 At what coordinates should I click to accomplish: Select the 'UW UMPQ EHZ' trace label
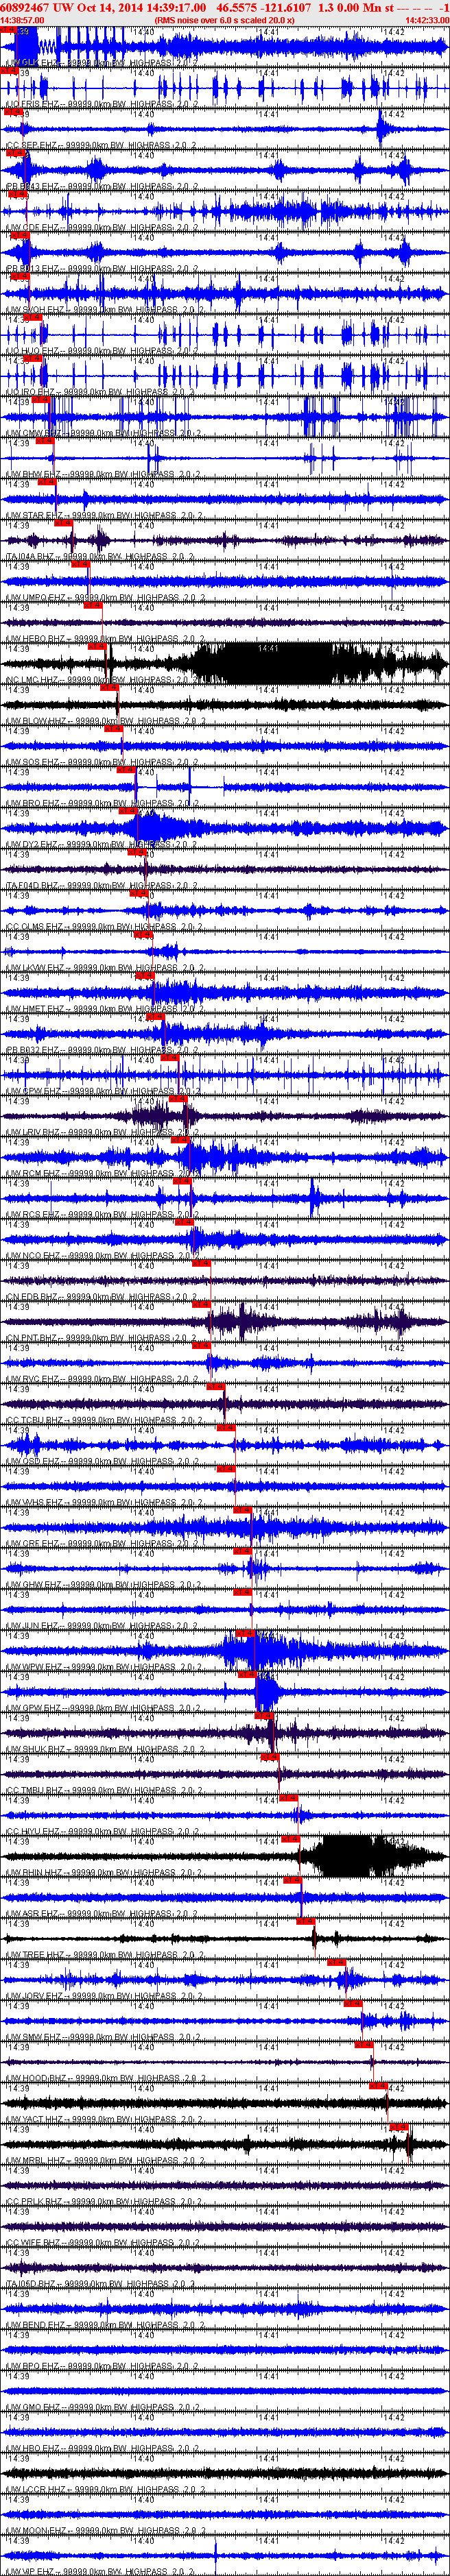(105, 597)
